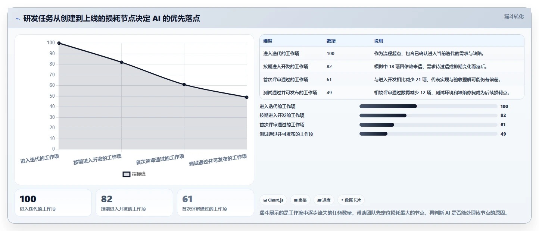Click description starting 相较评审通过数

point(442,93)
